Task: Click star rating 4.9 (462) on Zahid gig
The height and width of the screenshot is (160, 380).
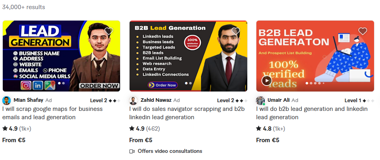Action: [x=145, y=129]
